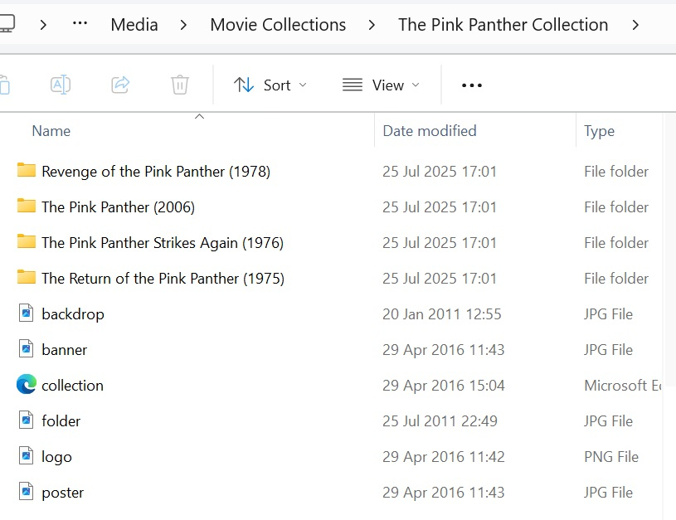
Task: Select the backdrop JPG file icon
Action: (x=27, y=313)
